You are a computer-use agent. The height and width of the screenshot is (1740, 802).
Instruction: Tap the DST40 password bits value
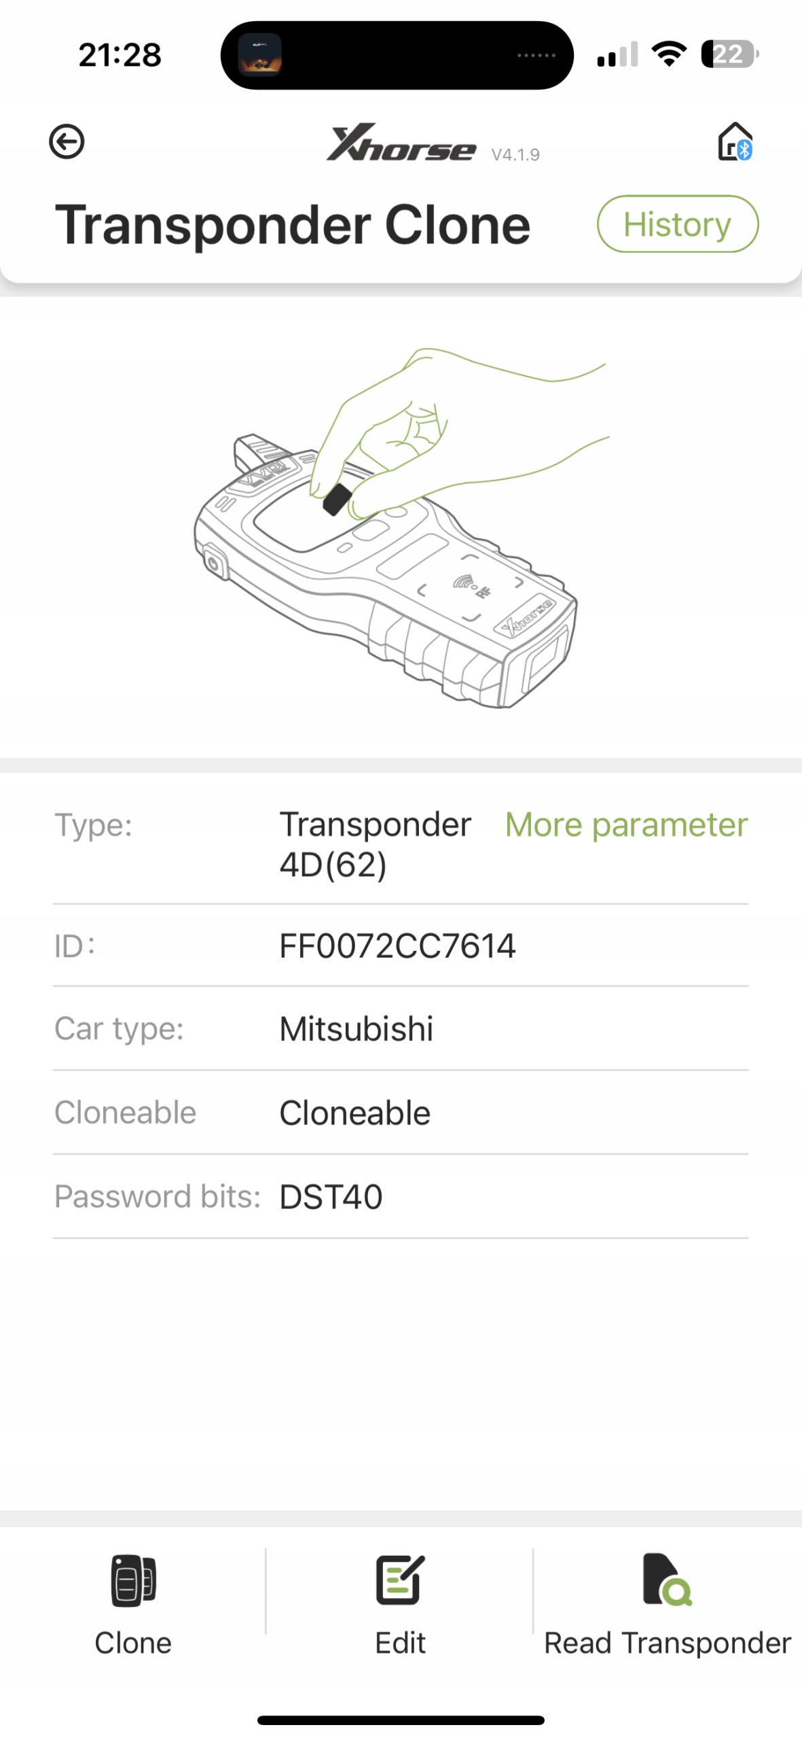331,1196
